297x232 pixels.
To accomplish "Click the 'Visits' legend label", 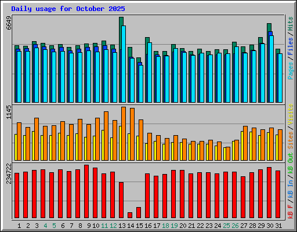I will pyautogui.click(x=291, y=114).
